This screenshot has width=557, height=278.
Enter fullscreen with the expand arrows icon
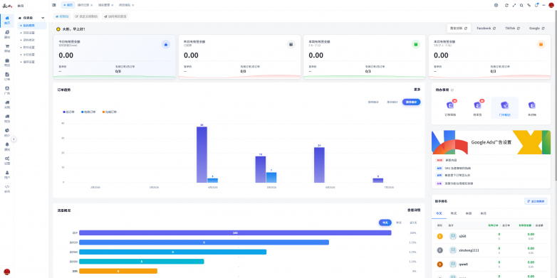(514, 5)
